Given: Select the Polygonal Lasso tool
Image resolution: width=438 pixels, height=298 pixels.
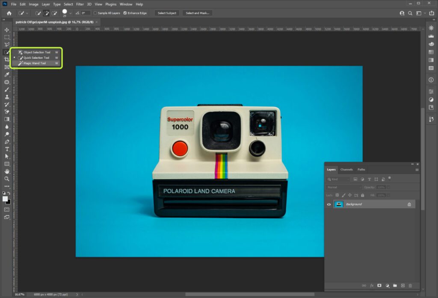Looking at the screenshot, I should [x=7, y=44].
